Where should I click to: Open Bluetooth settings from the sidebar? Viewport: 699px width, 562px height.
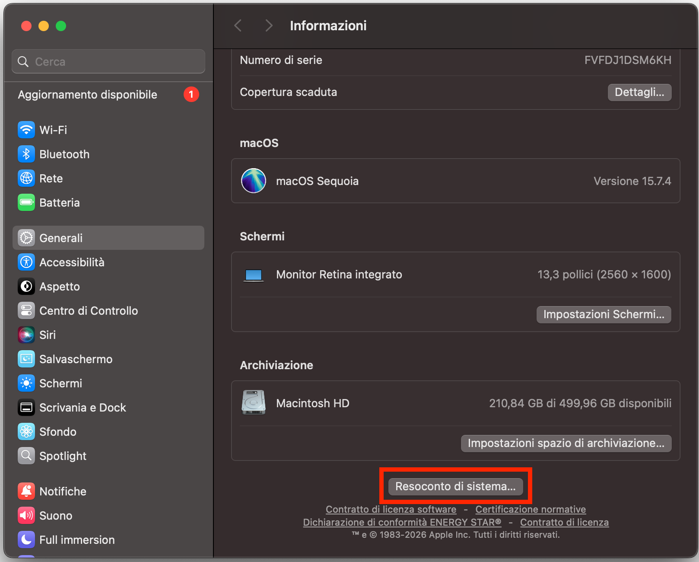pos(26,154)
